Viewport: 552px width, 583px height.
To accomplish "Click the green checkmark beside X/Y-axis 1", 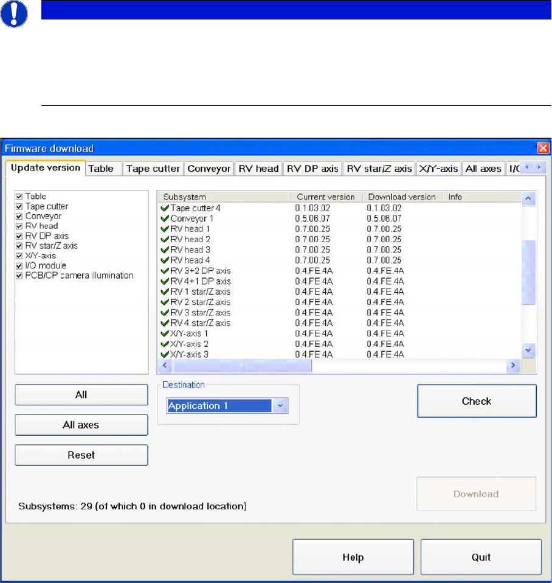I will [165, 333].
